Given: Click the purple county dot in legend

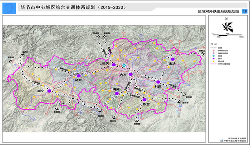Looking at the screenshot, I should click(x=213, y=58).
